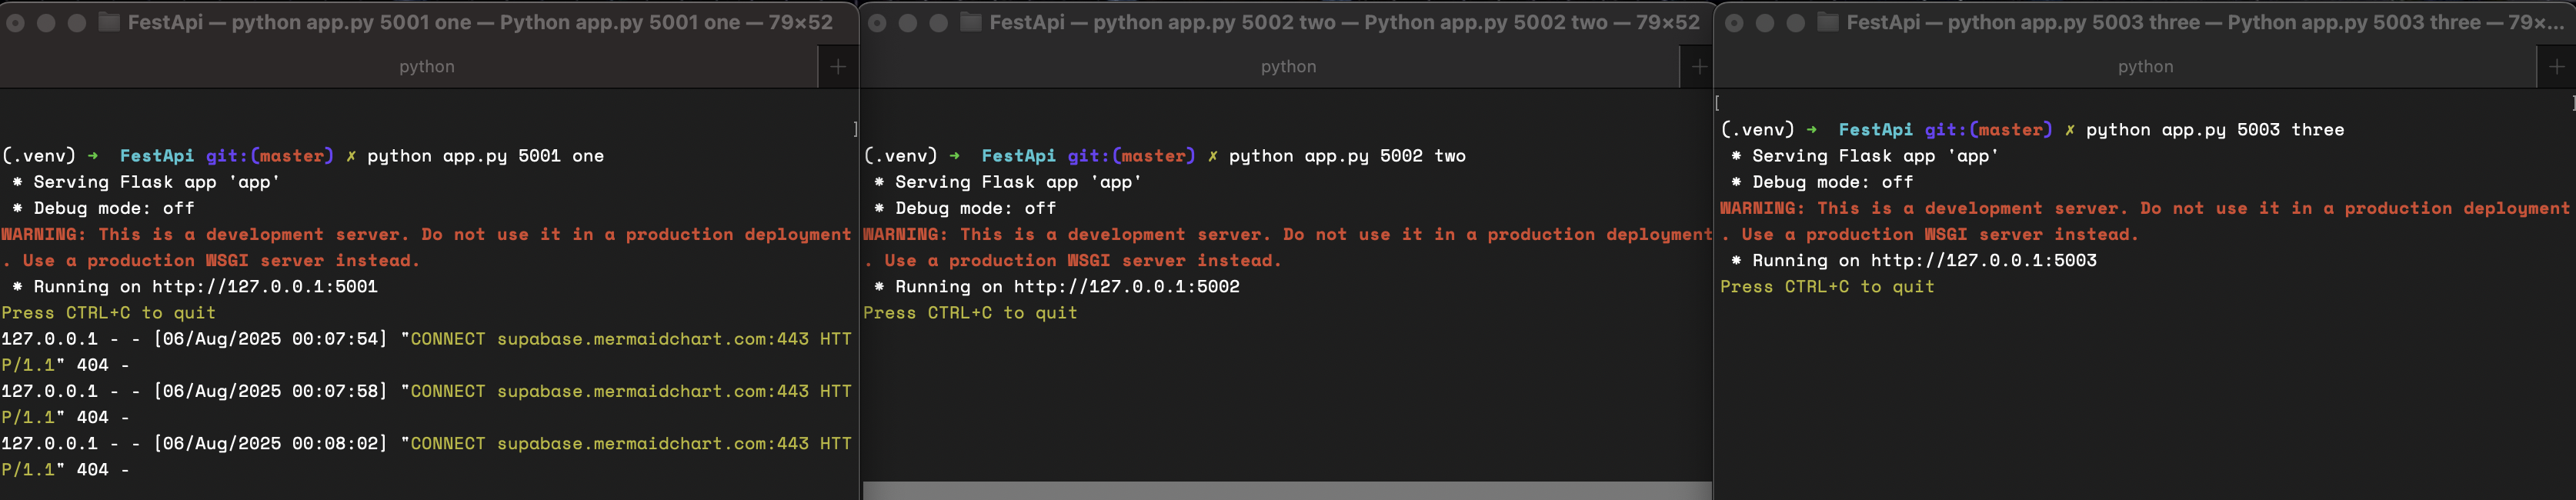Click the http://127.0.0.1:5003 URL
The width and height of the screenshot is (2576, 500).
click(x=1983, y=261)
